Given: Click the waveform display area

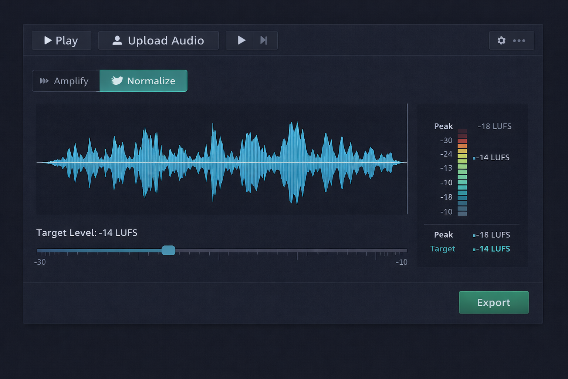Looking at the screenshot, I should [x=222, y=159].
